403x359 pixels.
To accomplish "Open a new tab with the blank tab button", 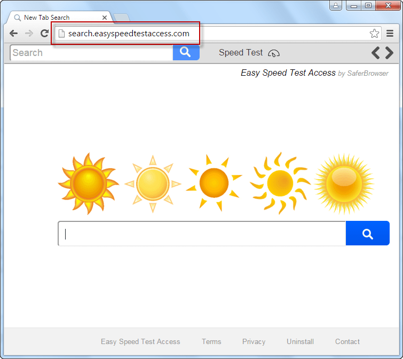I will tap(122, 18).
